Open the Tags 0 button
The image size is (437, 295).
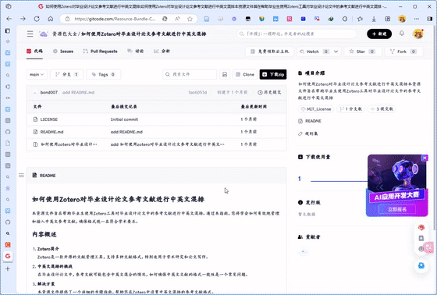tap(103, 74)
